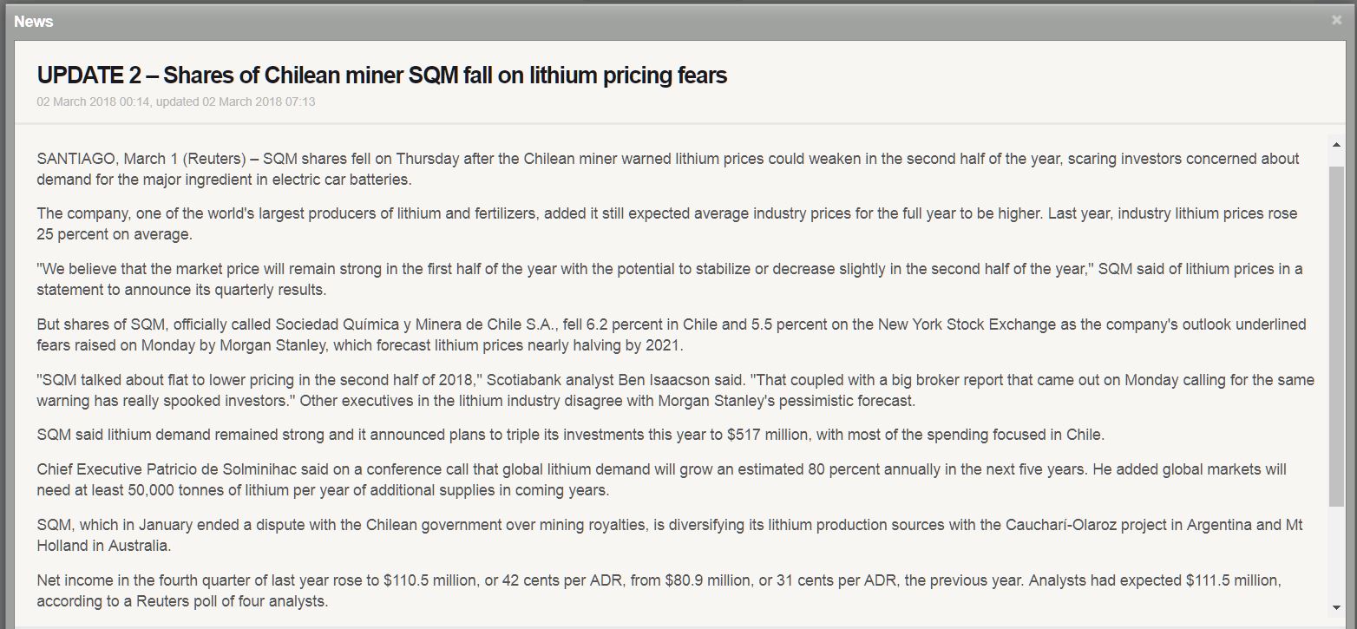Click the SQM lithium pricing fears headline

(382, 75)
